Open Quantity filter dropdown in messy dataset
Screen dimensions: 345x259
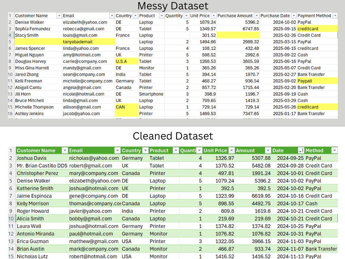(186, 16)
